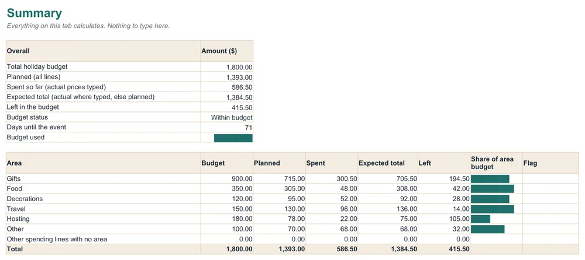This screenshot has height=260, width=585.
Task: Select the 'Planned (all lines)' label
Action: tap(33, 76)
